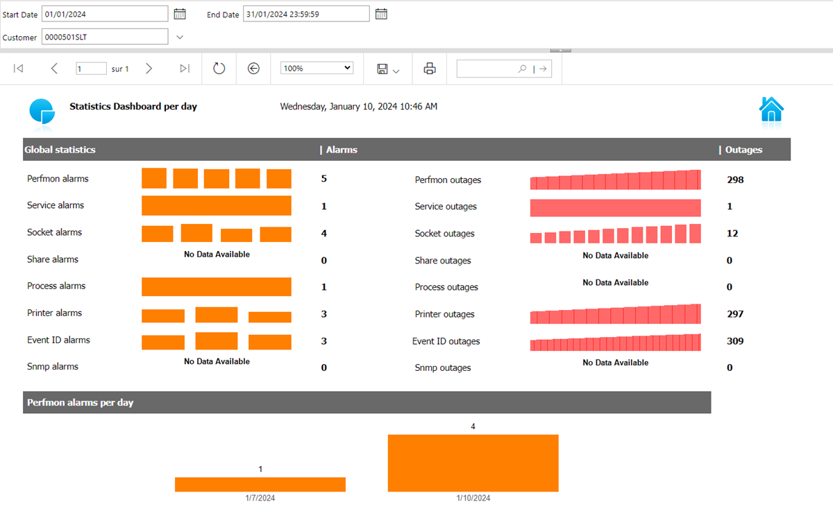Click the Home house icon

771,110
